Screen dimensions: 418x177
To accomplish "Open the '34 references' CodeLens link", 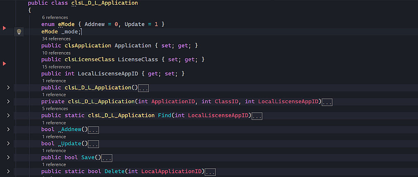I will click(x=56, y=39).
